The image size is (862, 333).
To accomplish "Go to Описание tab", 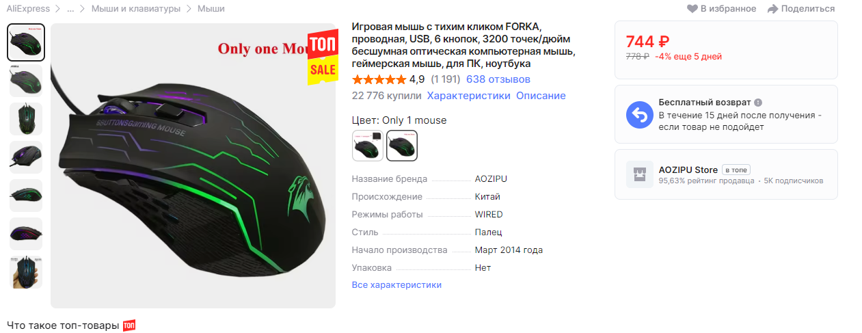I will point(541,96).
